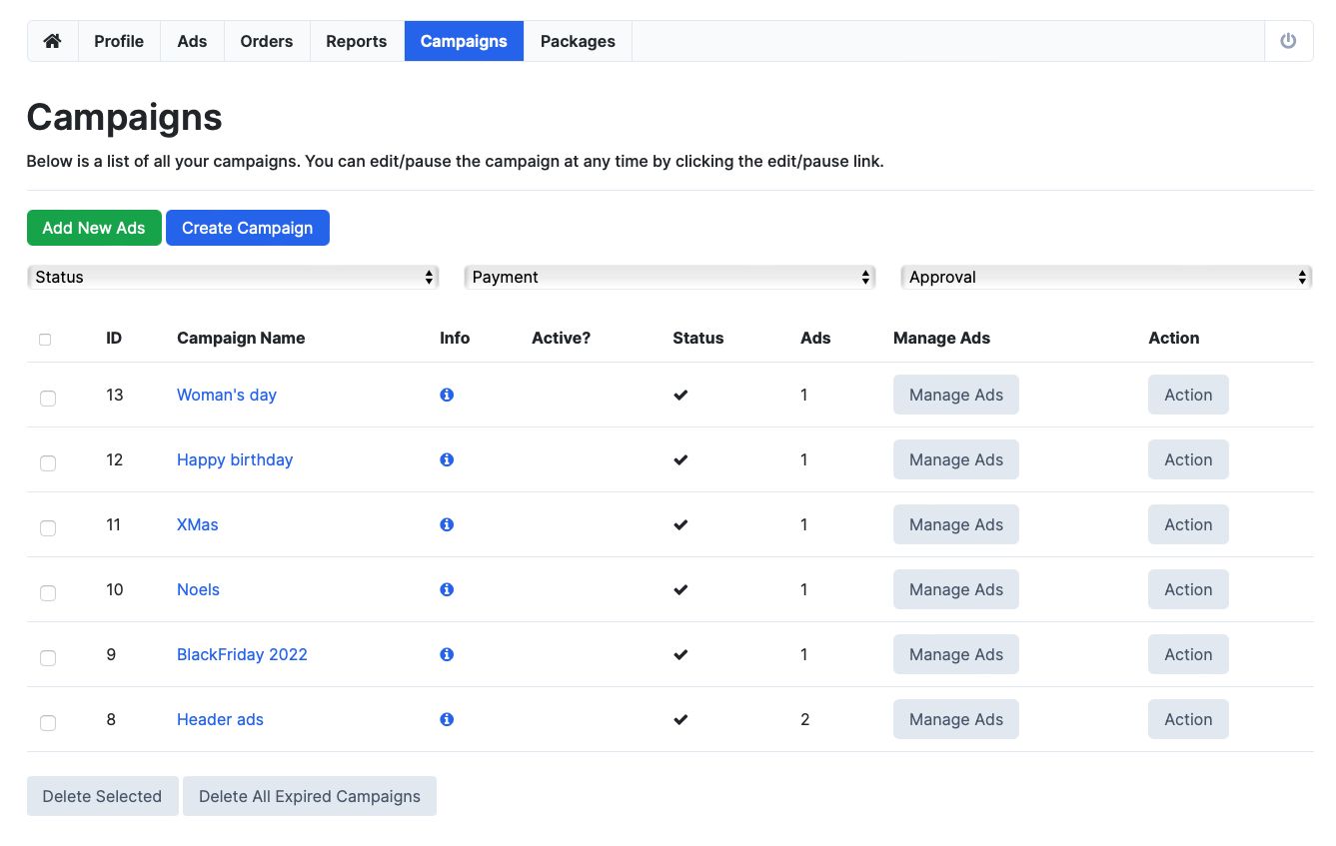Open Action menu for BlackFriday 2022
Screen dimensions: 1336x846
point(1188,654)
